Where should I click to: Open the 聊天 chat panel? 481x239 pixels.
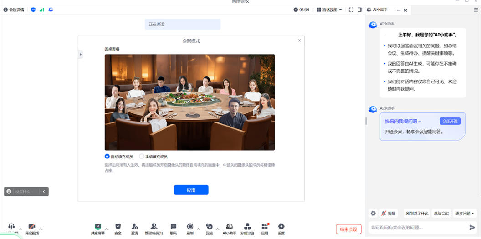tap(174, 229)
